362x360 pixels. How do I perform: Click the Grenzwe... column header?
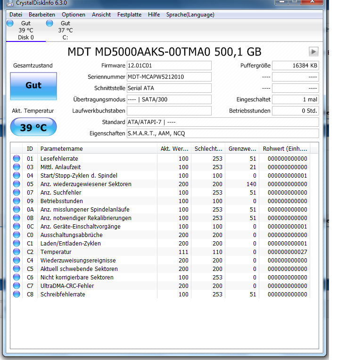coord(242,149)
